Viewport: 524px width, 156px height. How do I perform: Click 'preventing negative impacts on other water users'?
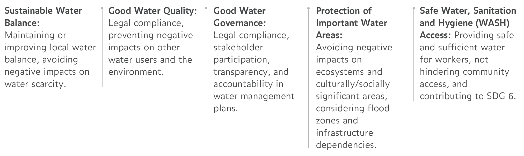[x=151, y=48]
